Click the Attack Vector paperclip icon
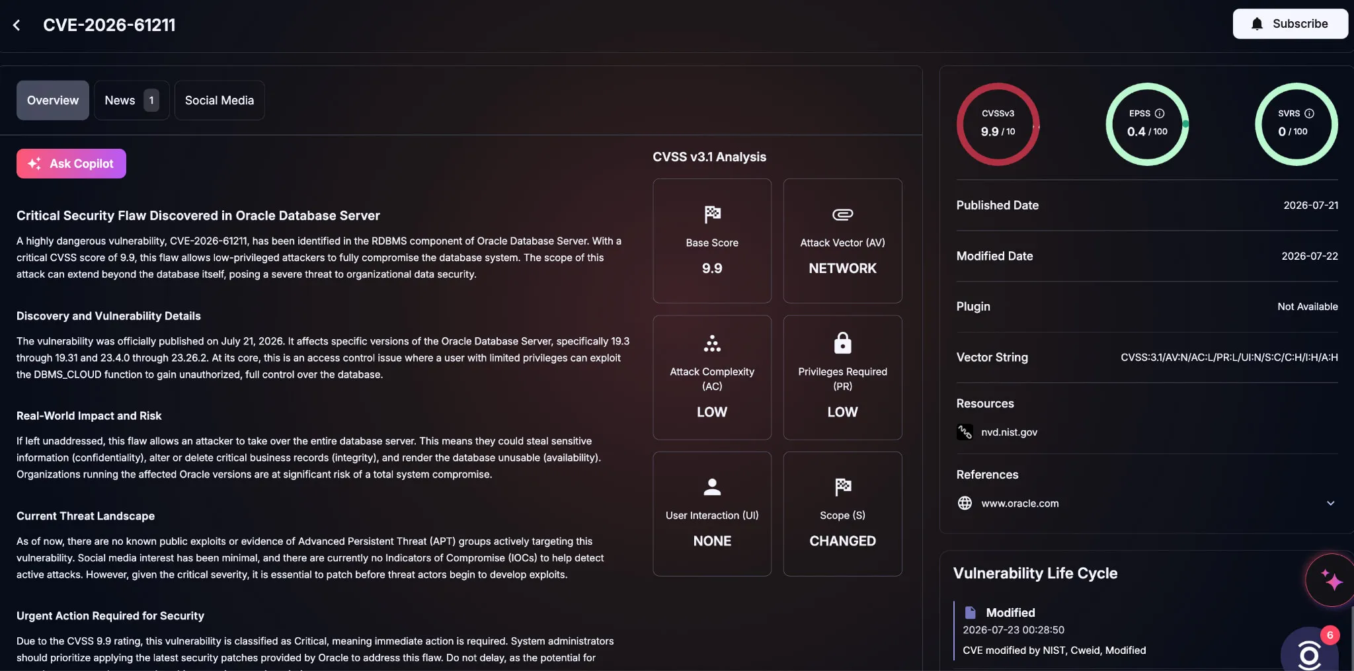 [842, 214]
